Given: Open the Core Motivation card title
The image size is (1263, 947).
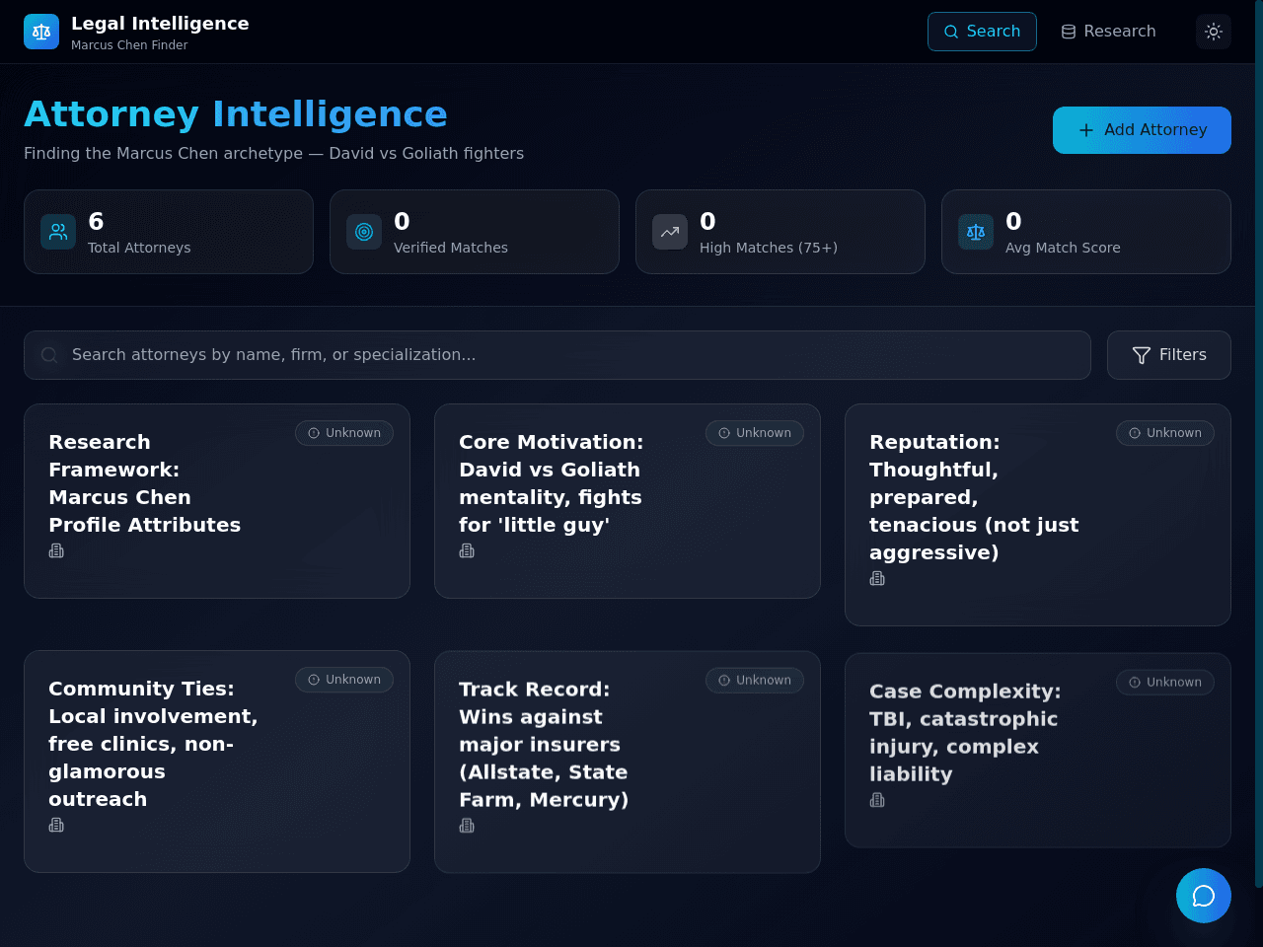Looking at the screenshot, I should [x=551, y=483].
